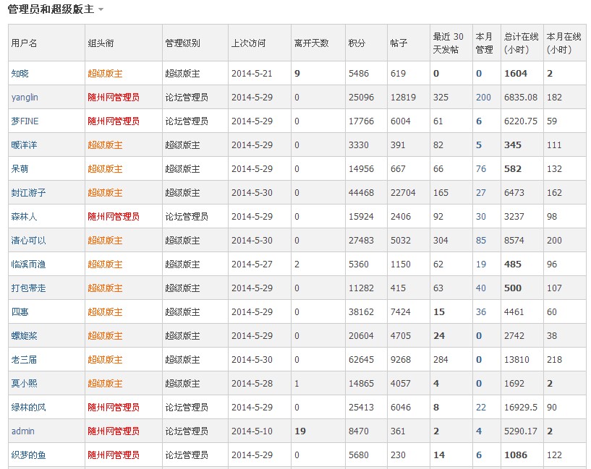
Task: Open user profile link admin
Action: (x=22, y=431)
